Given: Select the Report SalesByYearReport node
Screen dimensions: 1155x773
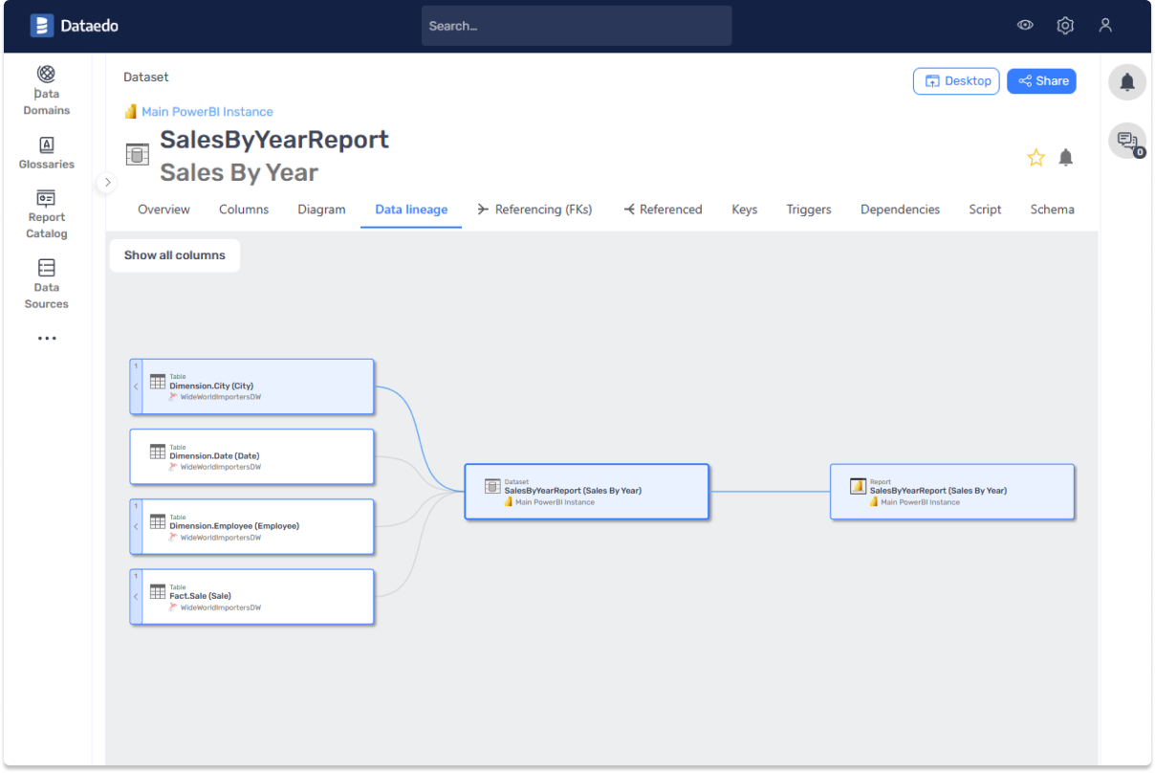Looking at the screenshot, I should pyautogui.click(x=952, y=492).
